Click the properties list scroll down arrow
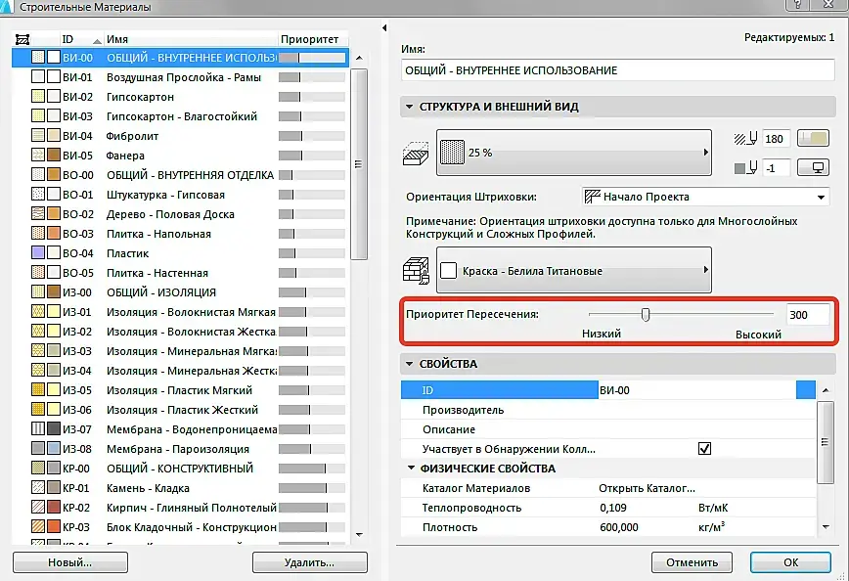 [x=826, y=526]
